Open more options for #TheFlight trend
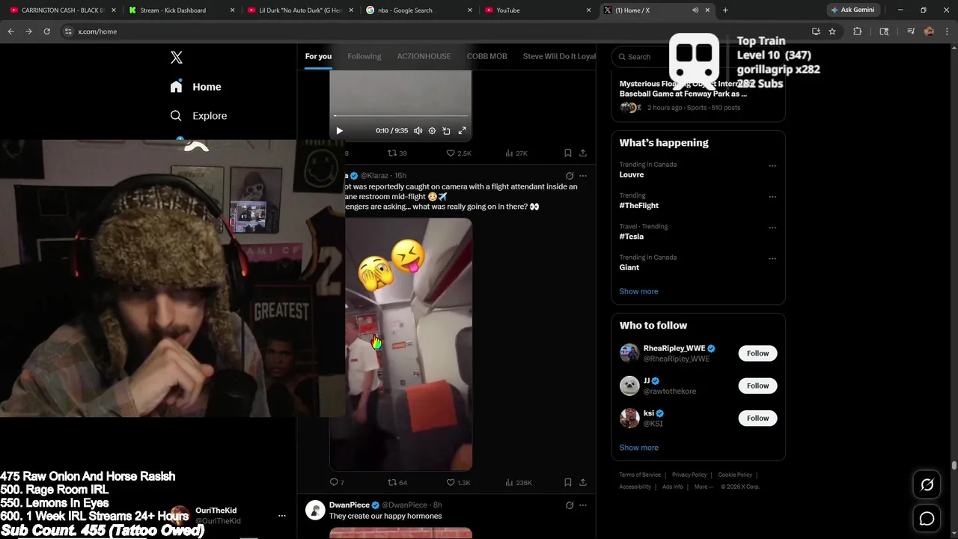The height and width of the screenshot is (539, 958). click(x=772, y=197)
